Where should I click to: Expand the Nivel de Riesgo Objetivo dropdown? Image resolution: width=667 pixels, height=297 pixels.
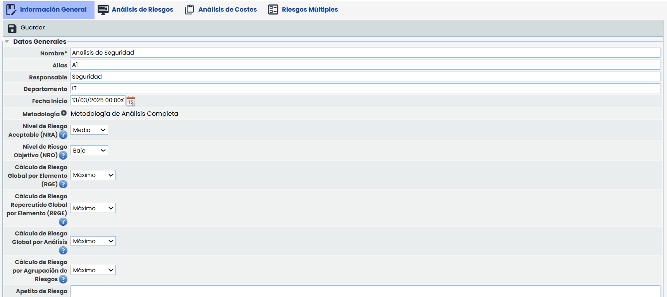(89, 151)
